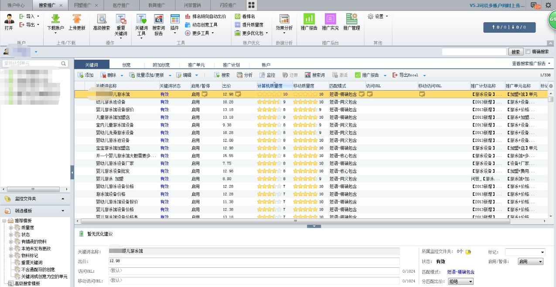Image resolution: width=556 pixels, height=287 pixels.
Task: Click the 效果分析 chart icon
Action: (284, 19)
